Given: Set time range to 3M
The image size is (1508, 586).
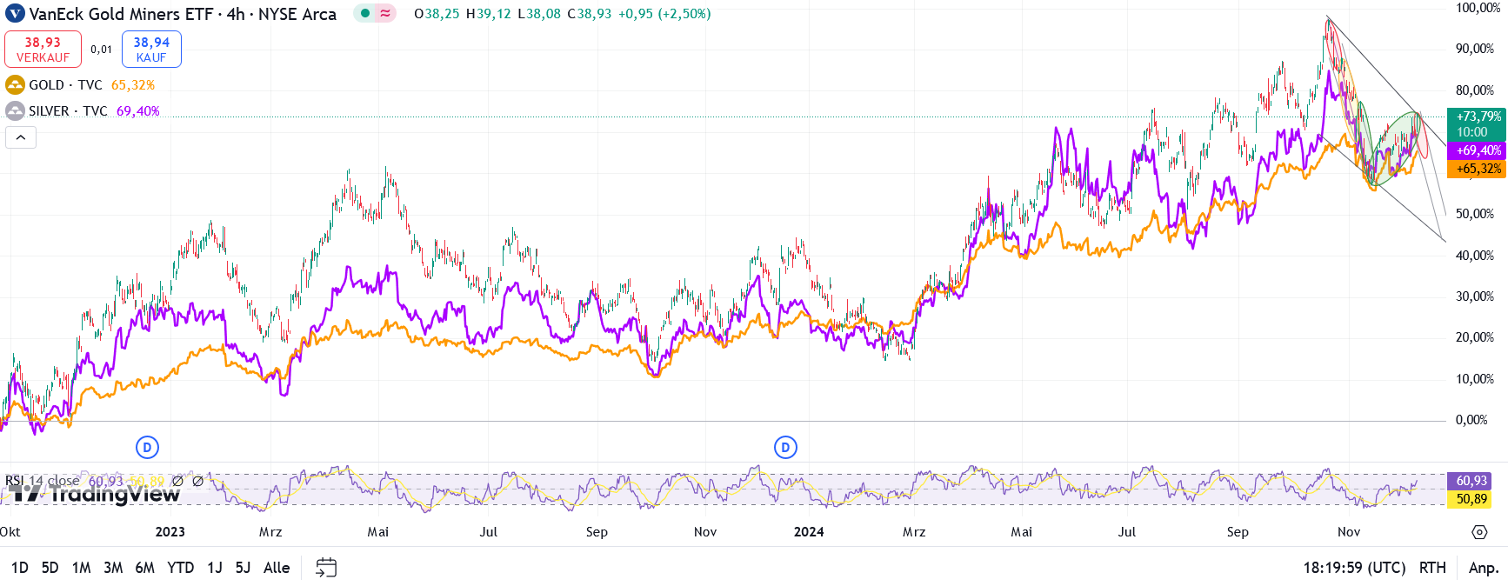Looking at the screenshot, I should [x=113, y=568].
